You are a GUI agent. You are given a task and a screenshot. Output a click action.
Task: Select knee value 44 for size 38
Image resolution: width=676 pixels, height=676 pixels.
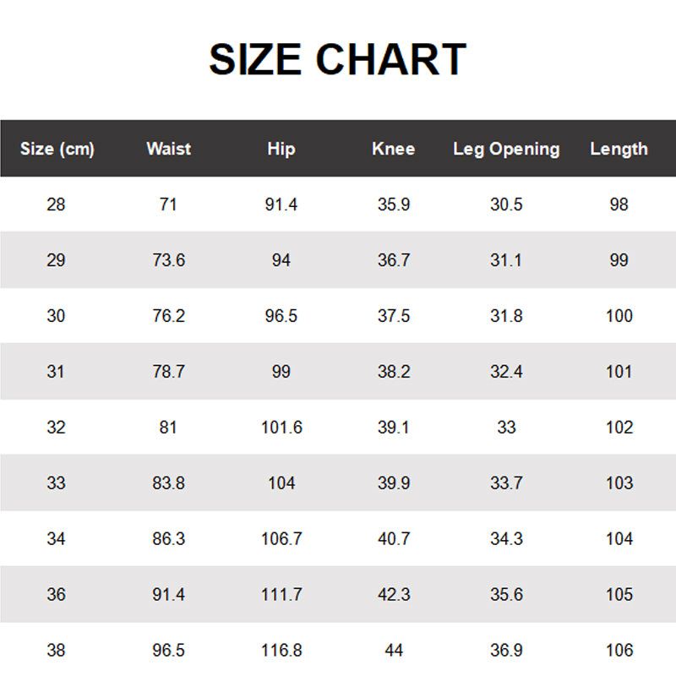(x=393, y=651)
